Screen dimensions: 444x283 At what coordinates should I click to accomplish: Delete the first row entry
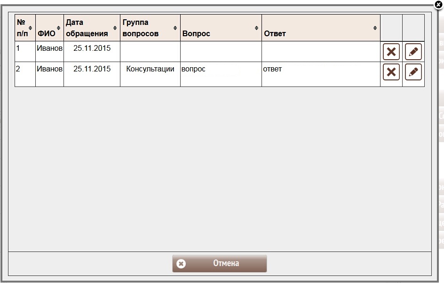[x=391, y=51]
